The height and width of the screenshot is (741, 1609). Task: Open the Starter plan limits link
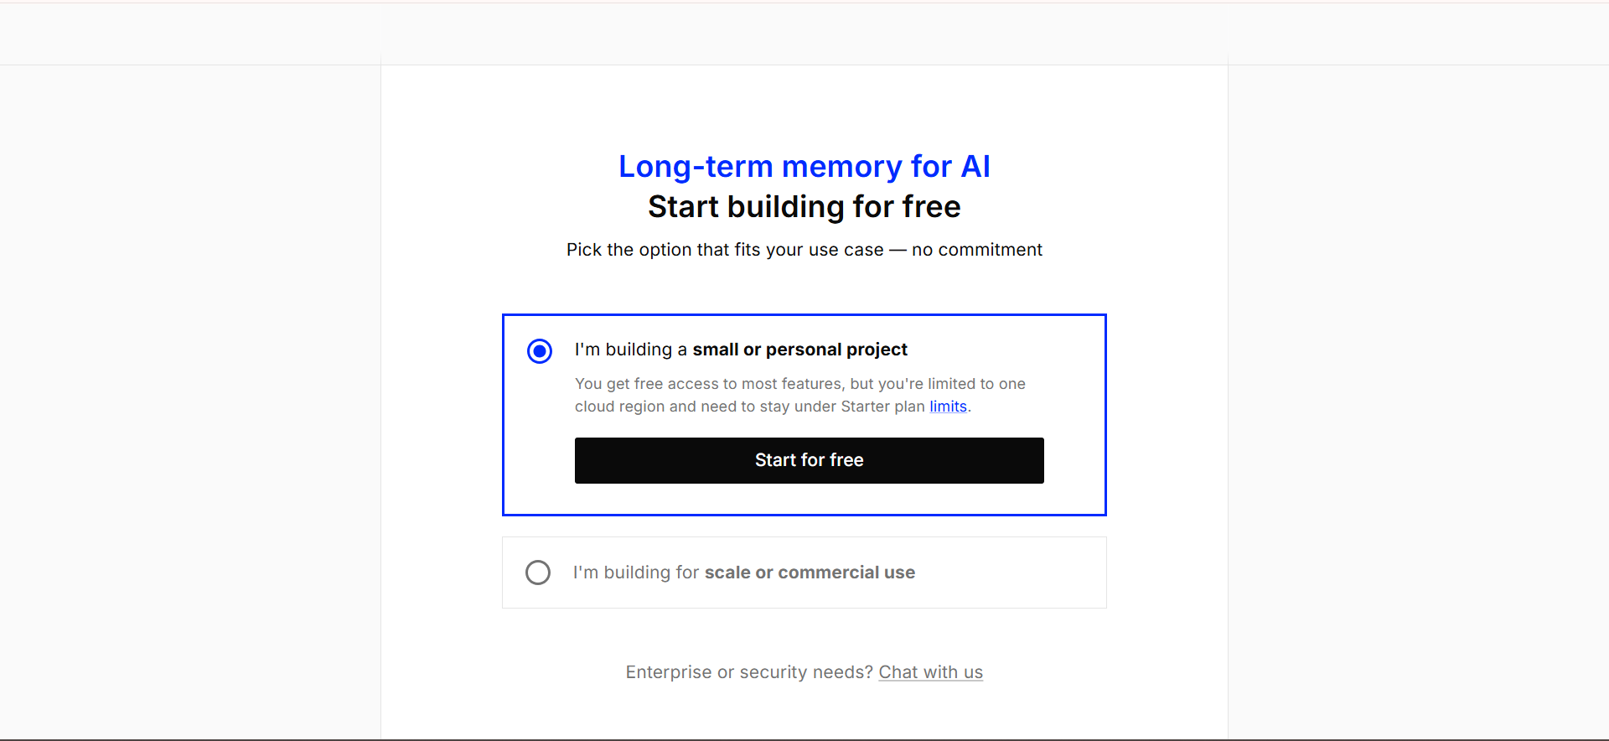click(948, 407)
